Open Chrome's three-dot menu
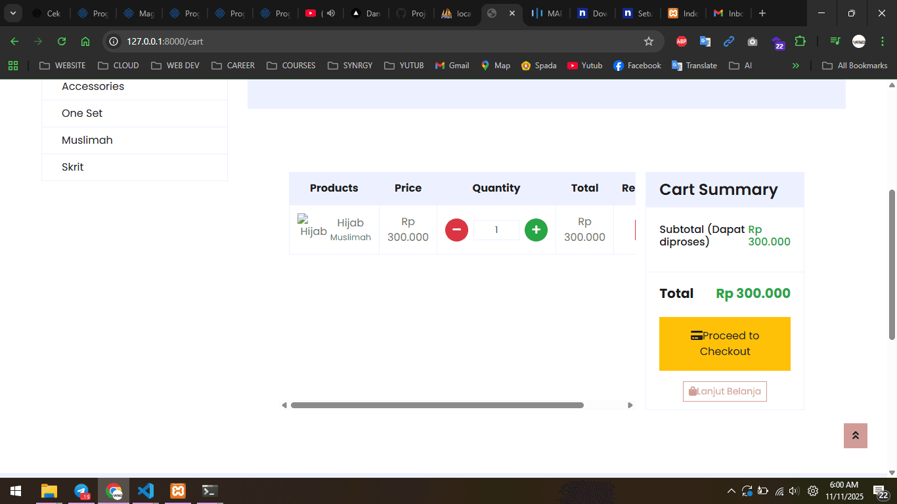This screenshot has width=897, height=504. 883,41
